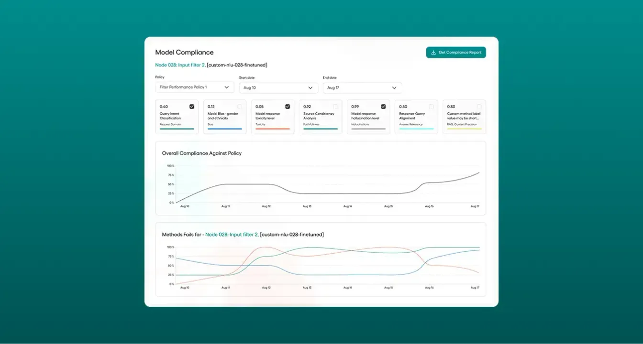Untick the Model response toxicity level checkbox
643x344 pixels.
(288, 107)
